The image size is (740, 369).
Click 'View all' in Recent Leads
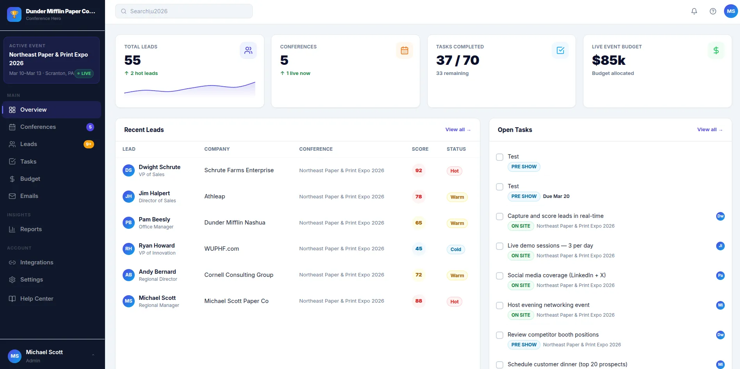pos(457,130)
